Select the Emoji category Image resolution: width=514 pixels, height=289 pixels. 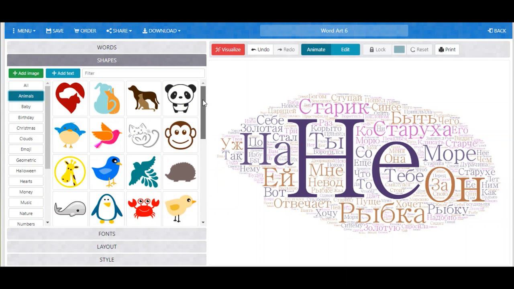point(26,149)
